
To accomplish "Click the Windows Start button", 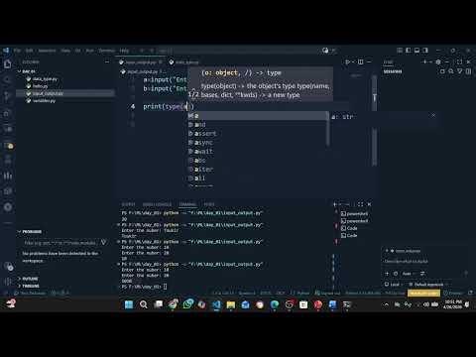I will (x=129, y=304).
